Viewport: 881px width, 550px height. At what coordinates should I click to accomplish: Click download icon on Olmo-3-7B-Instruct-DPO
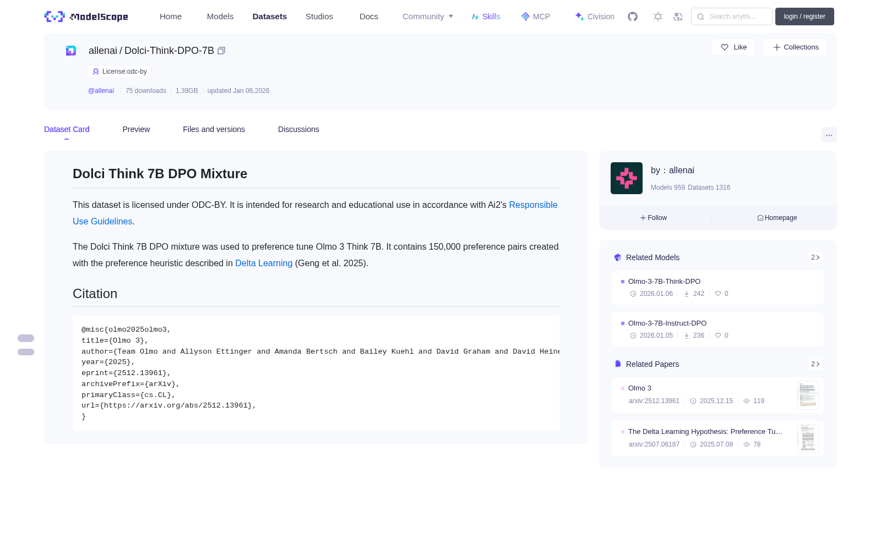point(687,335)
